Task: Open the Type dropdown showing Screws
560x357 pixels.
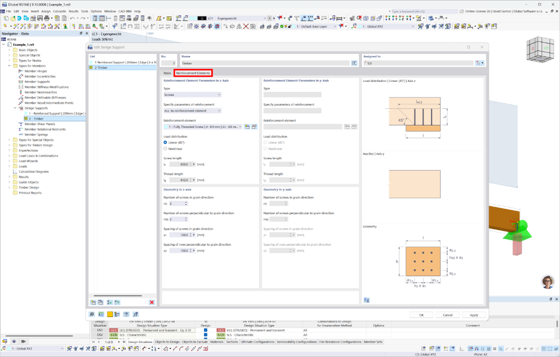Action: pos(192,95)
